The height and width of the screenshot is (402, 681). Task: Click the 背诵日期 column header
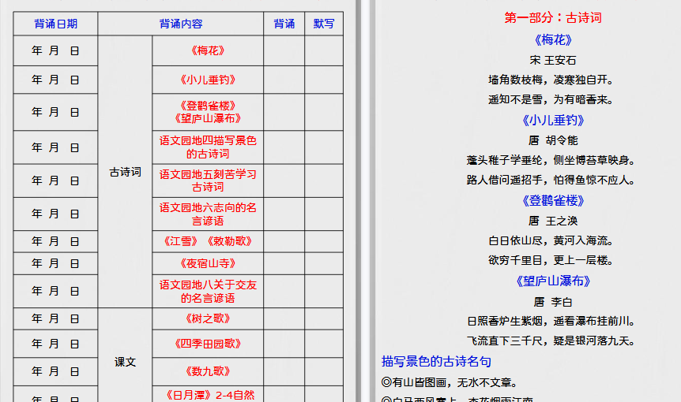click(x=55, y=24)
